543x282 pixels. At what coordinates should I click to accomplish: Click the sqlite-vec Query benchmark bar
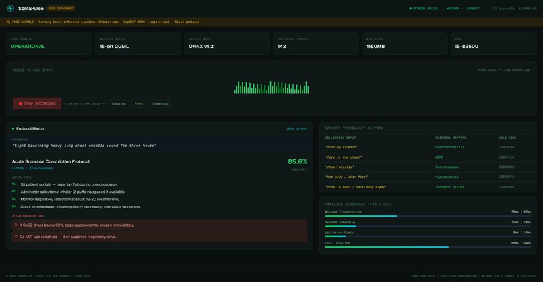428,237
